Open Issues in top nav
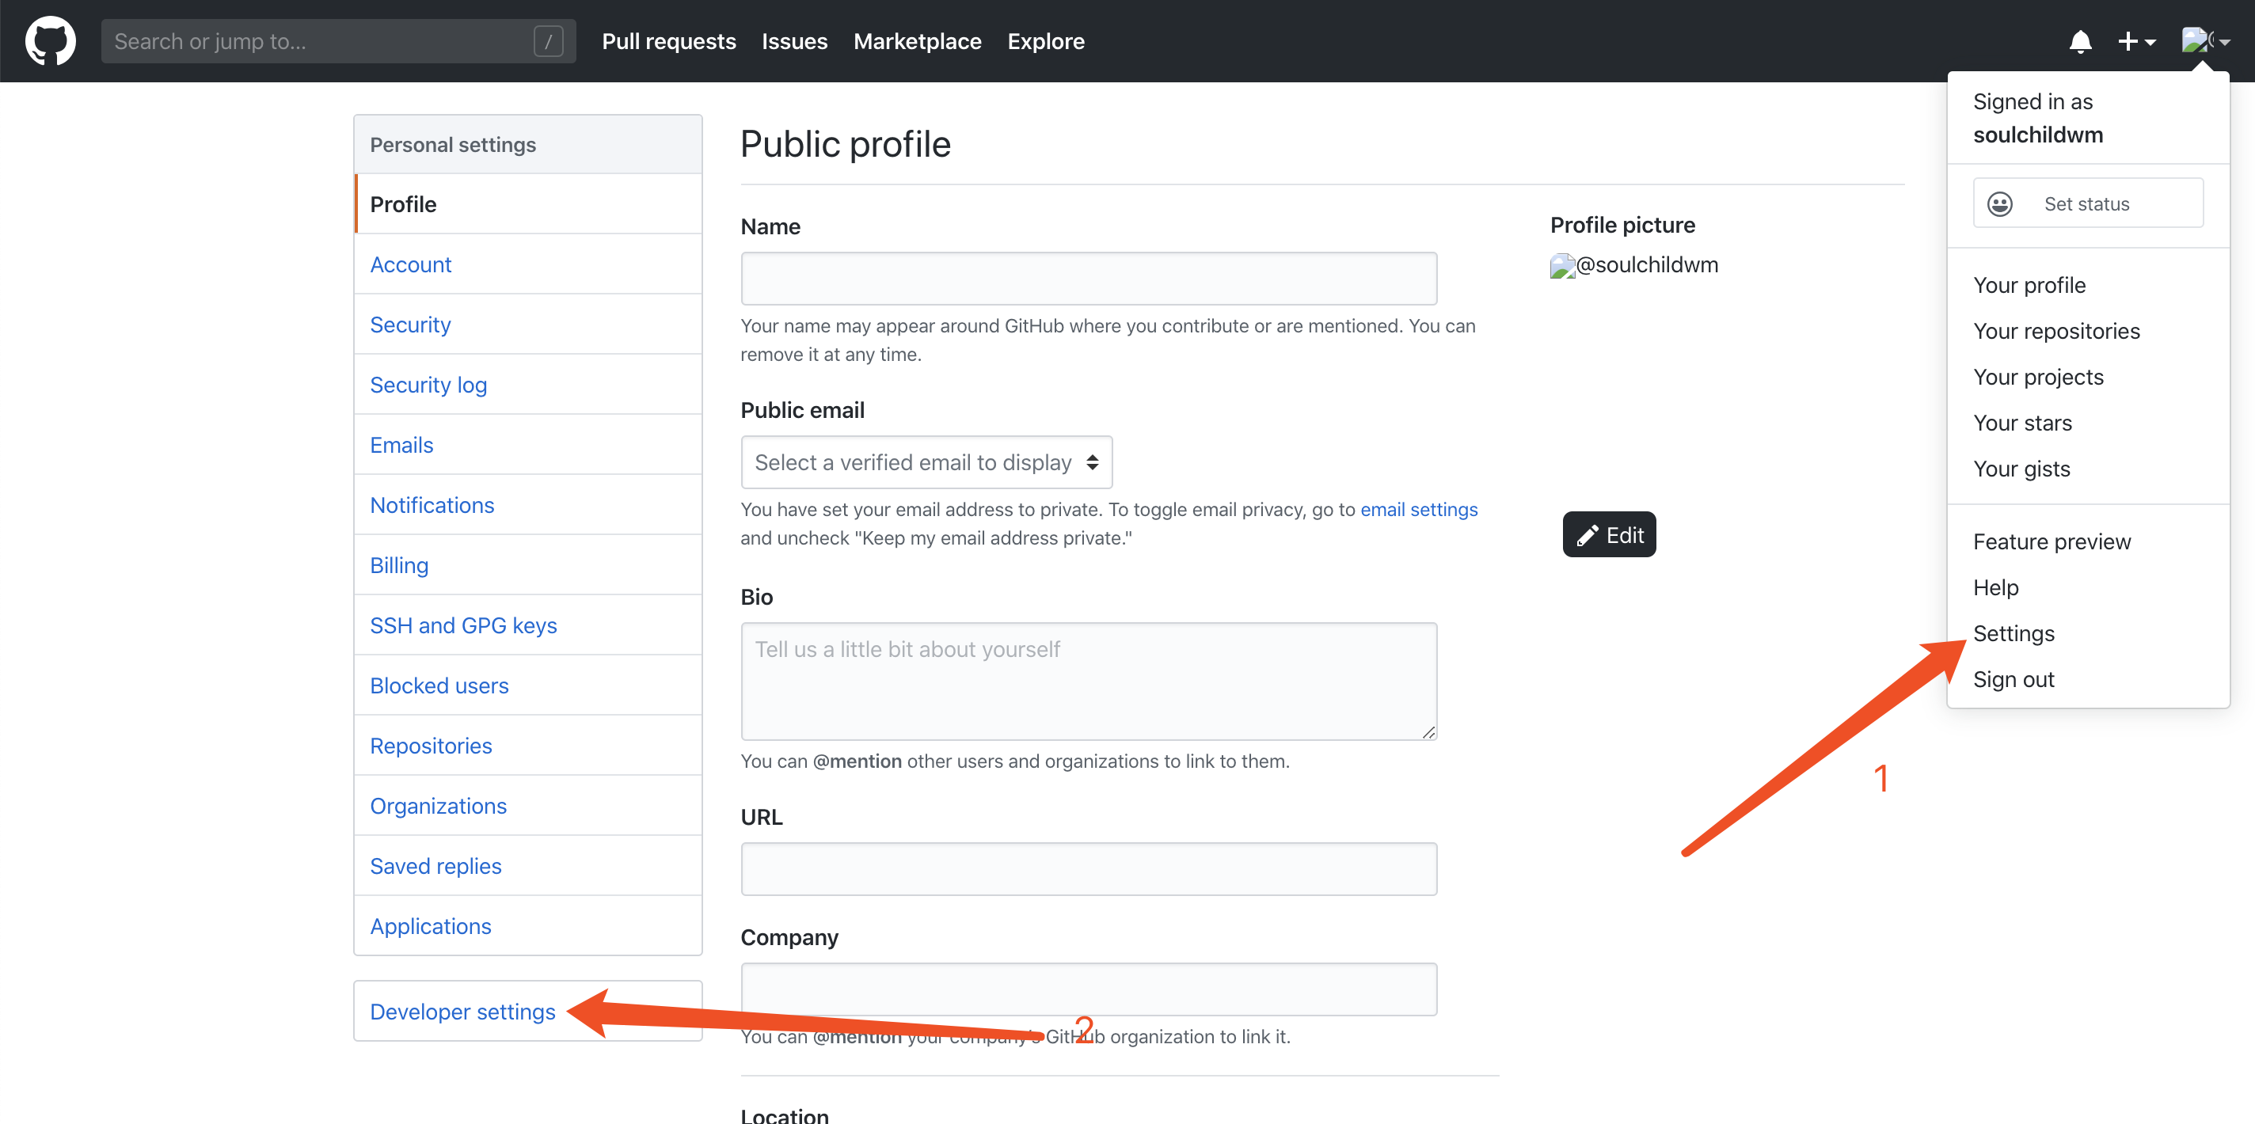The image size is (2255, 1124). (794, 41)
